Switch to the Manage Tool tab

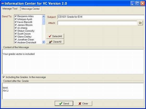click(10, 9)
